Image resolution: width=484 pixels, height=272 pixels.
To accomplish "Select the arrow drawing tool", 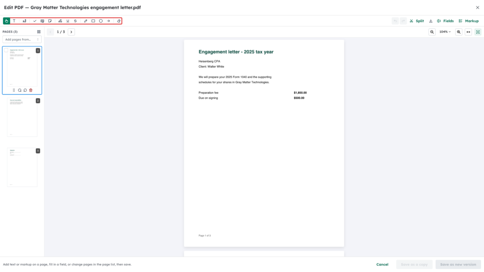I will pos(108,21).
